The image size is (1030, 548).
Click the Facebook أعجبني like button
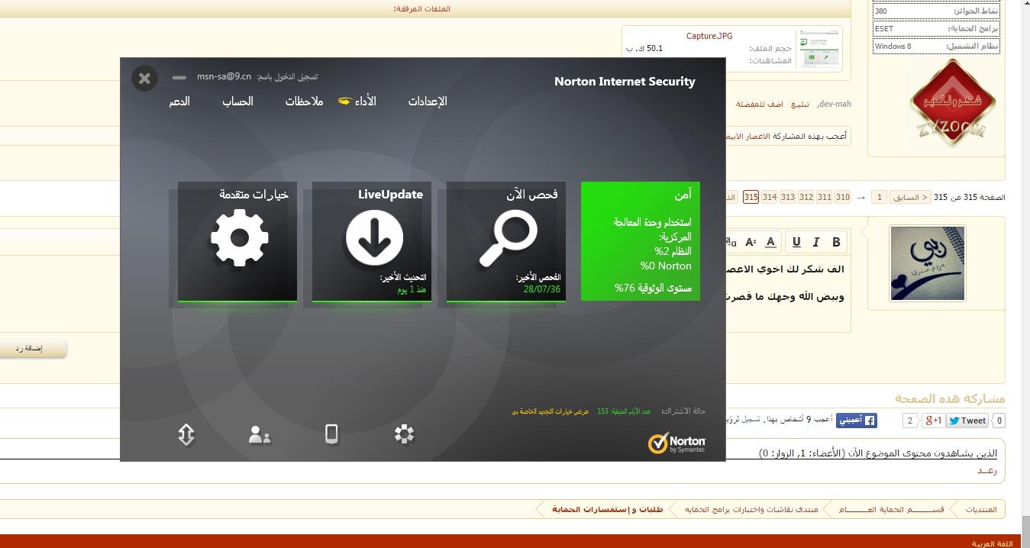click(x=857, y=421)
